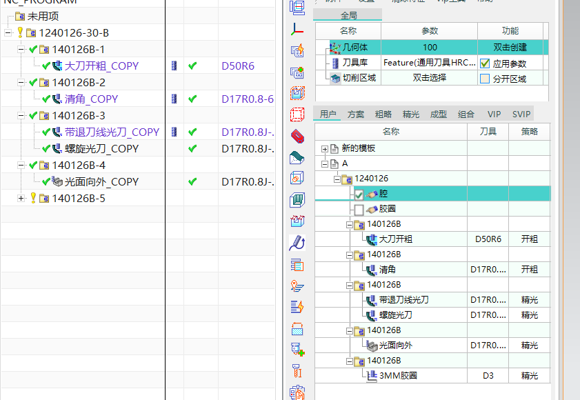Image resolution: width=580 pixels, height=400 pixels.
Task: Click the 刀具 column header
Action: pos(488,131)
